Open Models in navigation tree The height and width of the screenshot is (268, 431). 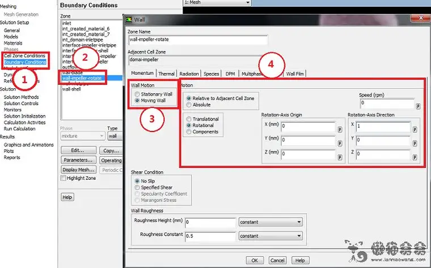[x=11, y=37]
